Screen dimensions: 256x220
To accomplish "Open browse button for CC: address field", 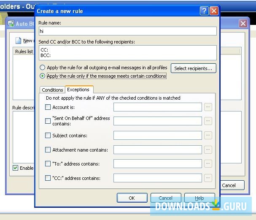I will (x=208, y=178).
